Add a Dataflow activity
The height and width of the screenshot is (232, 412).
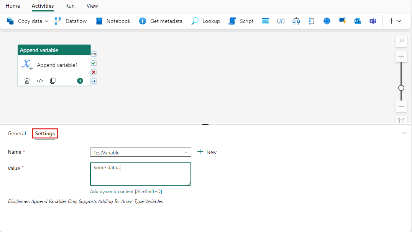pos(71,21)
